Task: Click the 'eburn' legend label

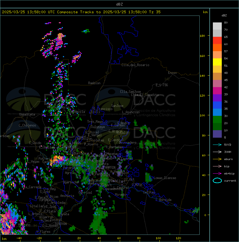Action: [x=228, y=159]
